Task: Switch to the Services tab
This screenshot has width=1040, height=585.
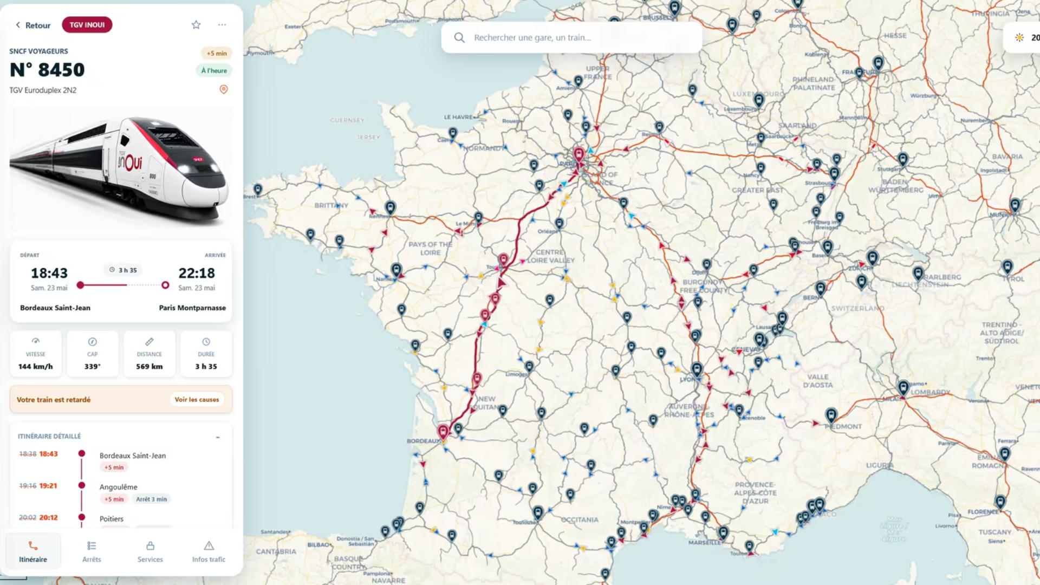Action: pyautogui.click(x=150, y=551)
